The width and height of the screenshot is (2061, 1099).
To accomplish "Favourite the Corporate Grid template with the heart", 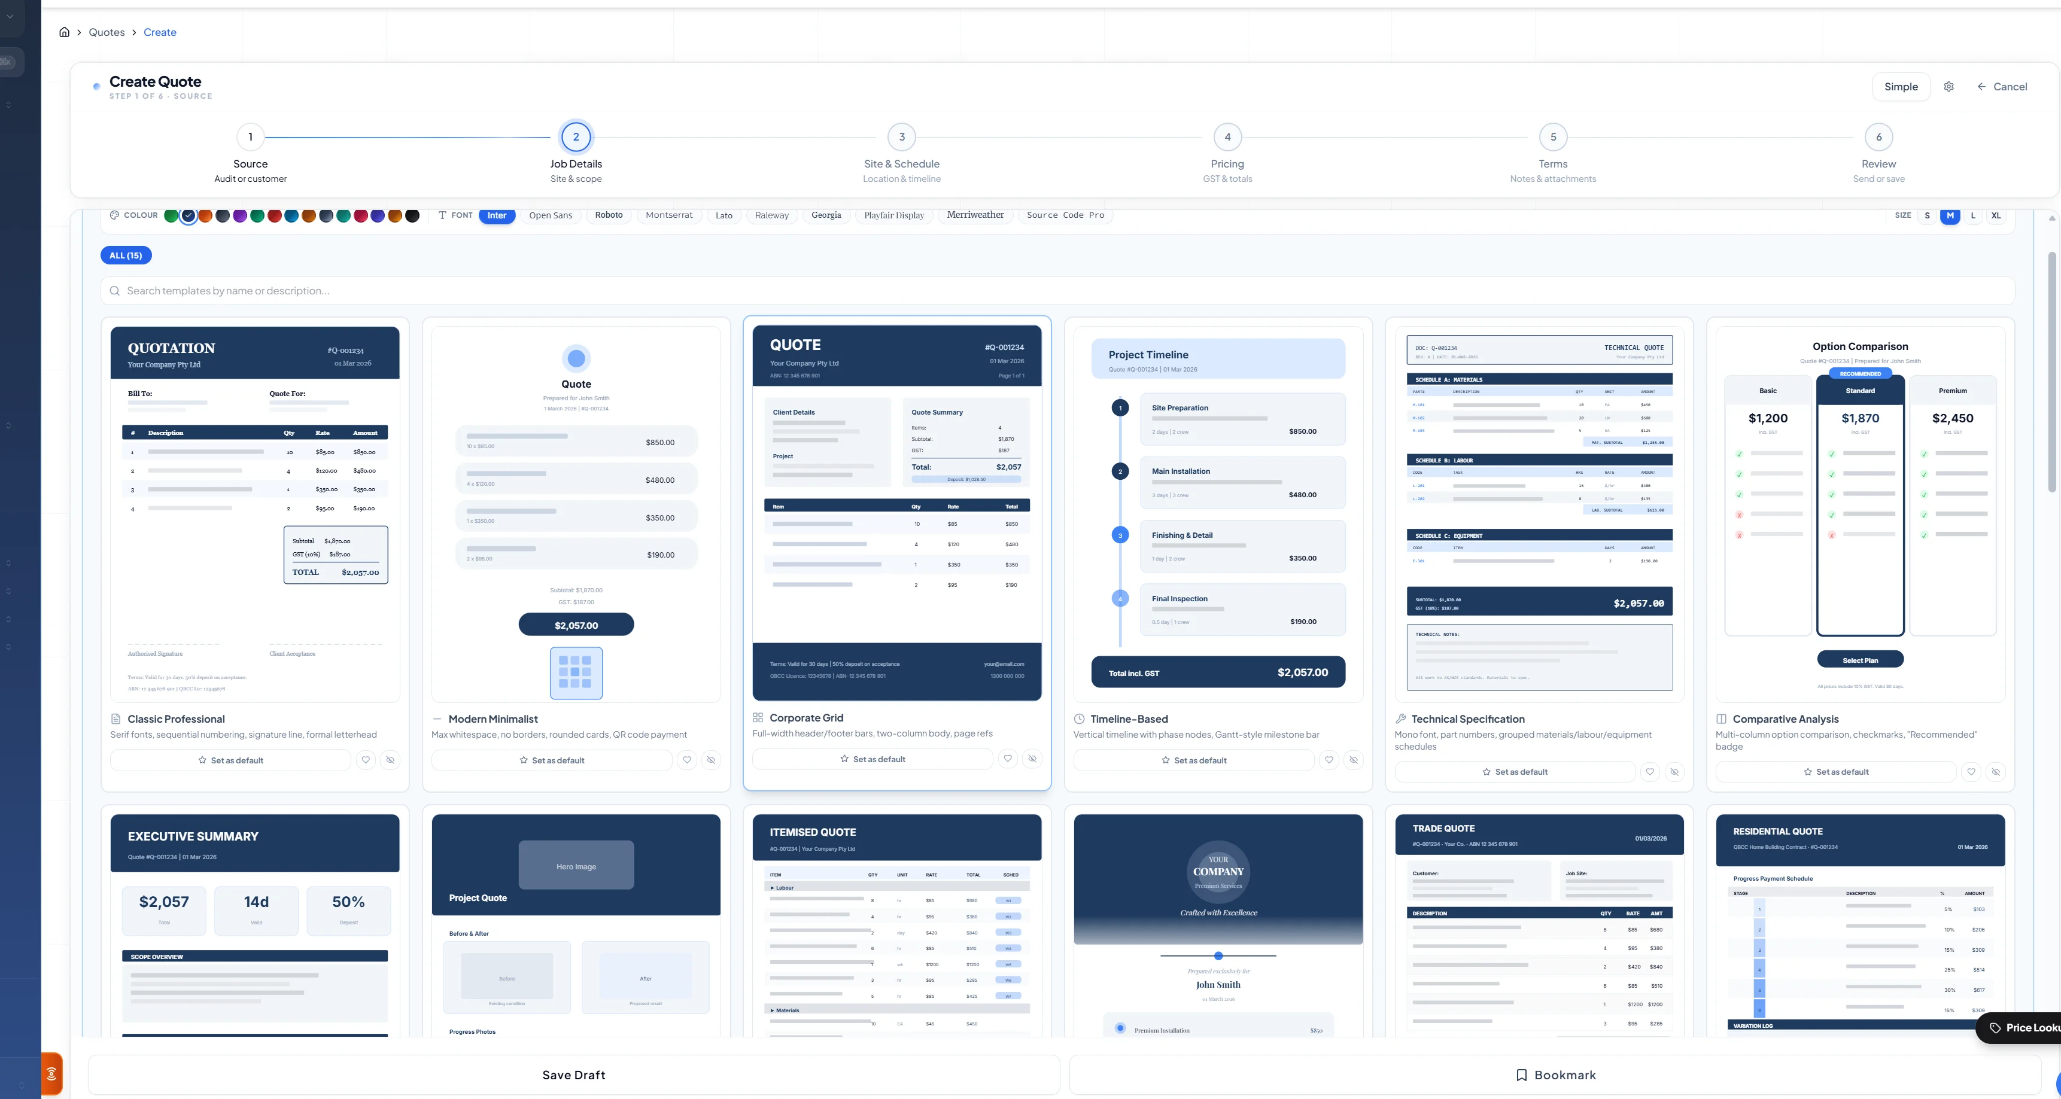I will tap(1008, 758).
